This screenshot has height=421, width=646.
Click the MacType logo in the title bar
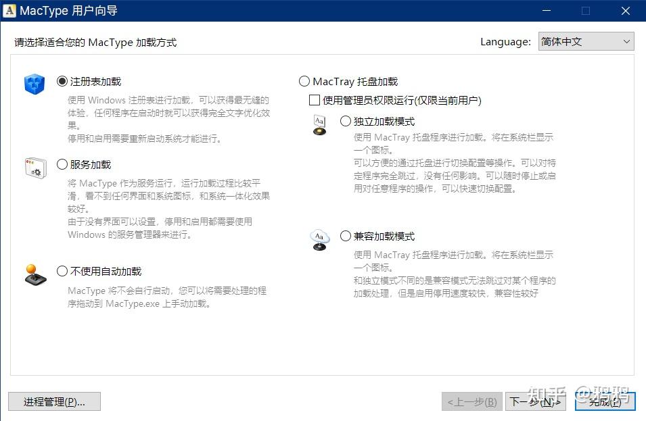pyautogui.click(x=10, y=10)
